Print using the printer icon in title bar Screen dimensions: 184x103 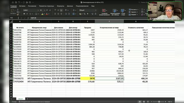tap(30, 2)
